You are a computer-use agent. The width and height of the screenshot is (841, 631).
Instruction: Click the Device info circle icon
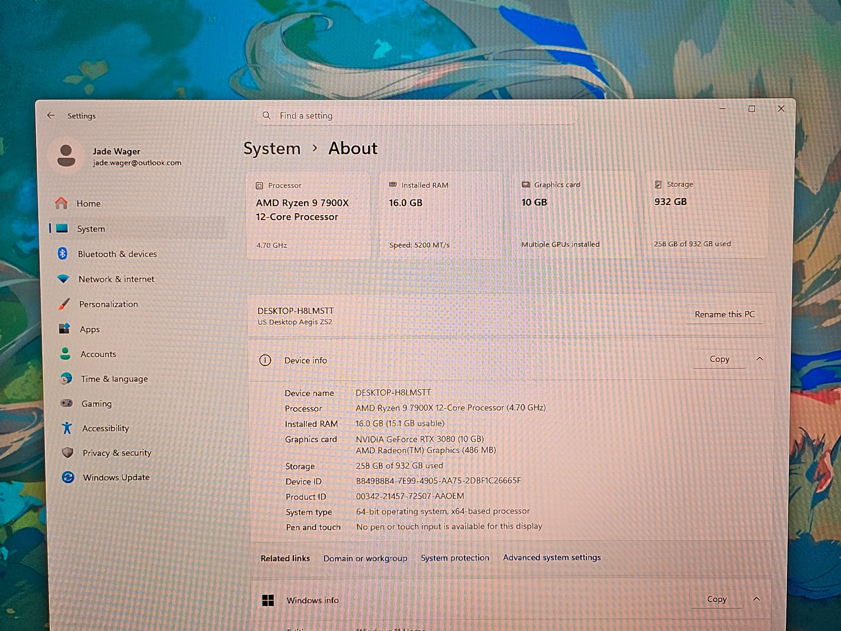pos(265,360)
